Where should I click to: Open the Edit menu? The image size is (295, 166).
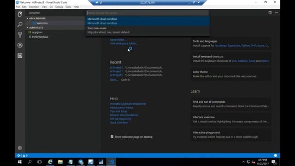tap(24, 7)
